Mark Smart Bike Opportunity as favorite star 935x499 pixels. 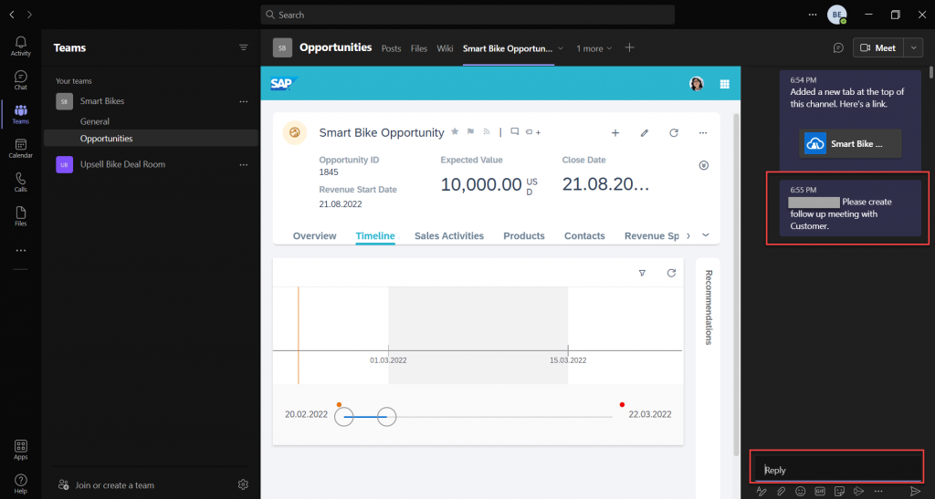455,131
